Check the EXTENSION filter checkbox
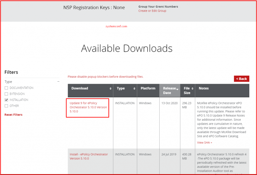This screenshot has height=175, width=257. click(6, 94)
